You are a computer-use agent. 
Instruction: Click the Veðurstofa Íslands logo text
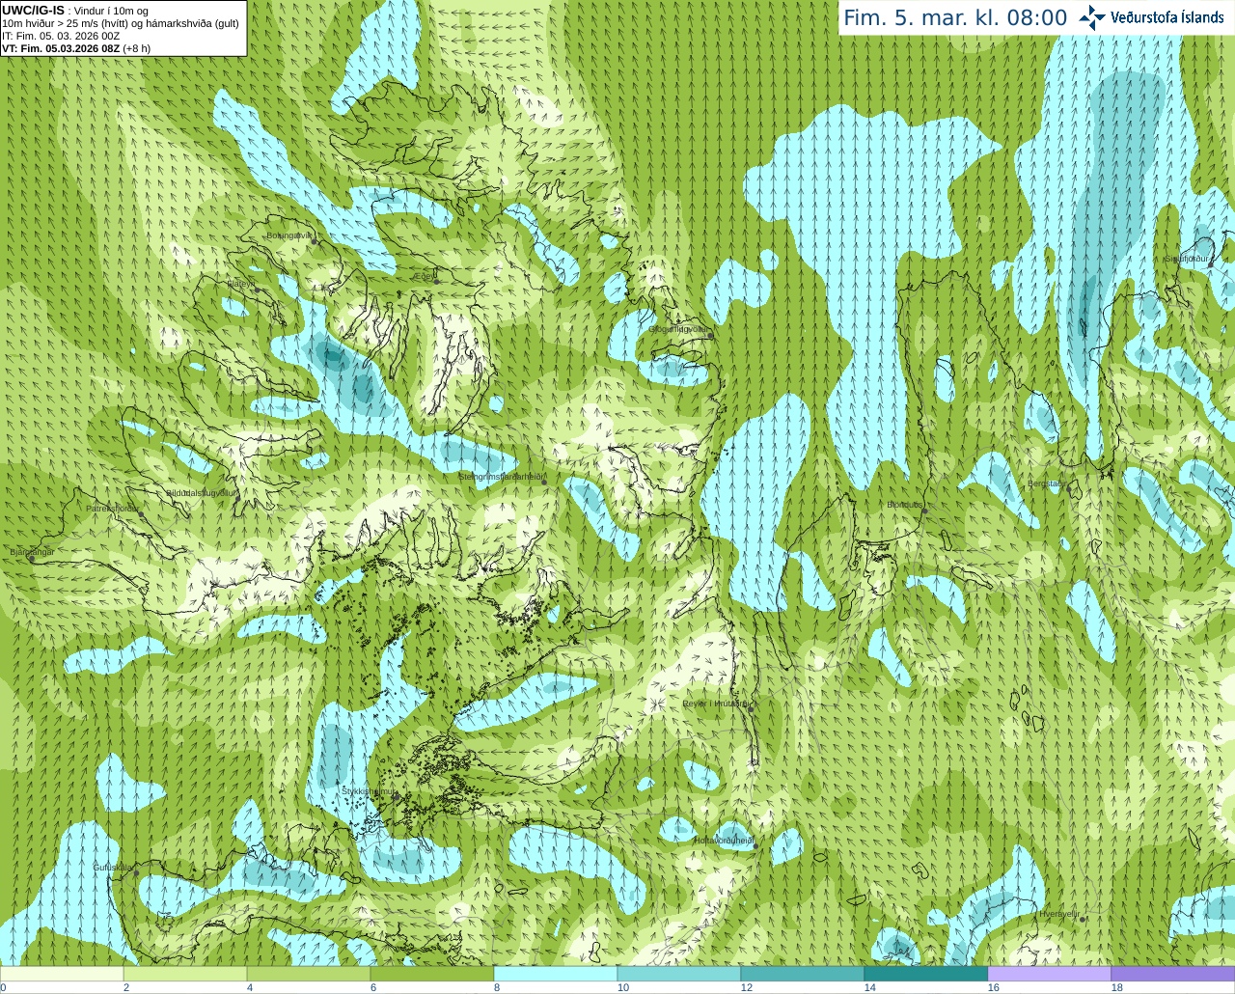[1167, 17]
